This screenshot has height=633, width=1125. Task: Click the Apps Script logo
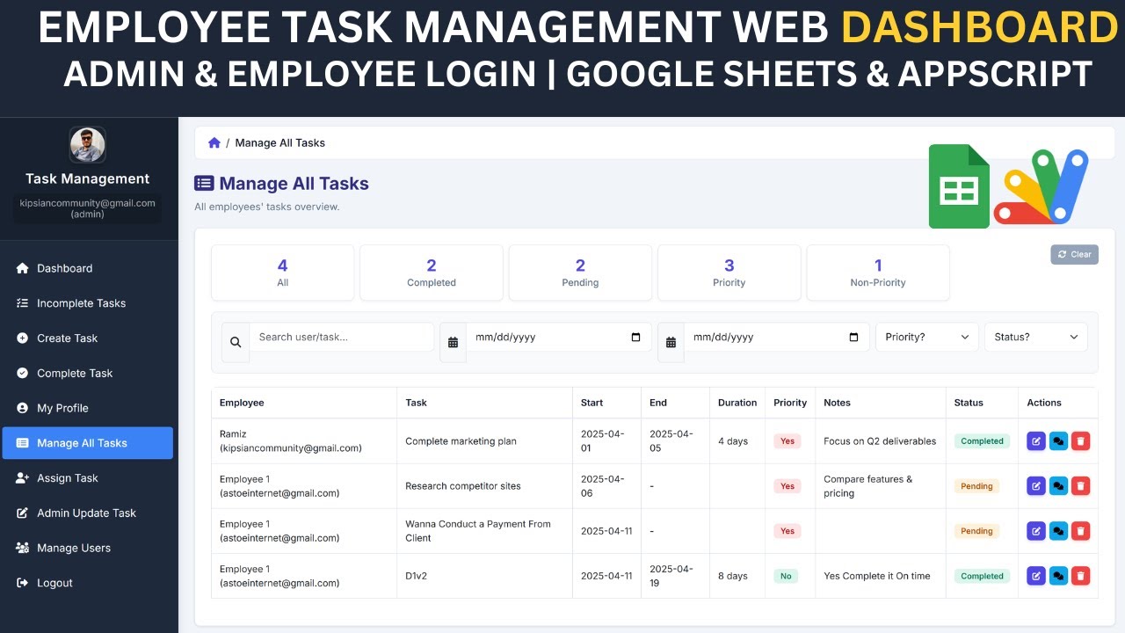(x=1042, y=186)
